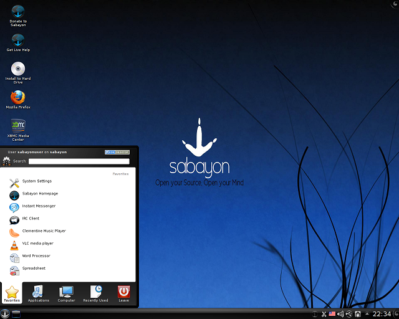Open the volume control in system tray
This screenshot has height=319, width=399.
340,314
